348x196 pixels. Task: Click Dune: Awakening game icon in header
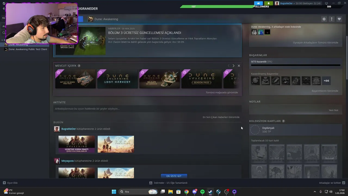point(91,19)
